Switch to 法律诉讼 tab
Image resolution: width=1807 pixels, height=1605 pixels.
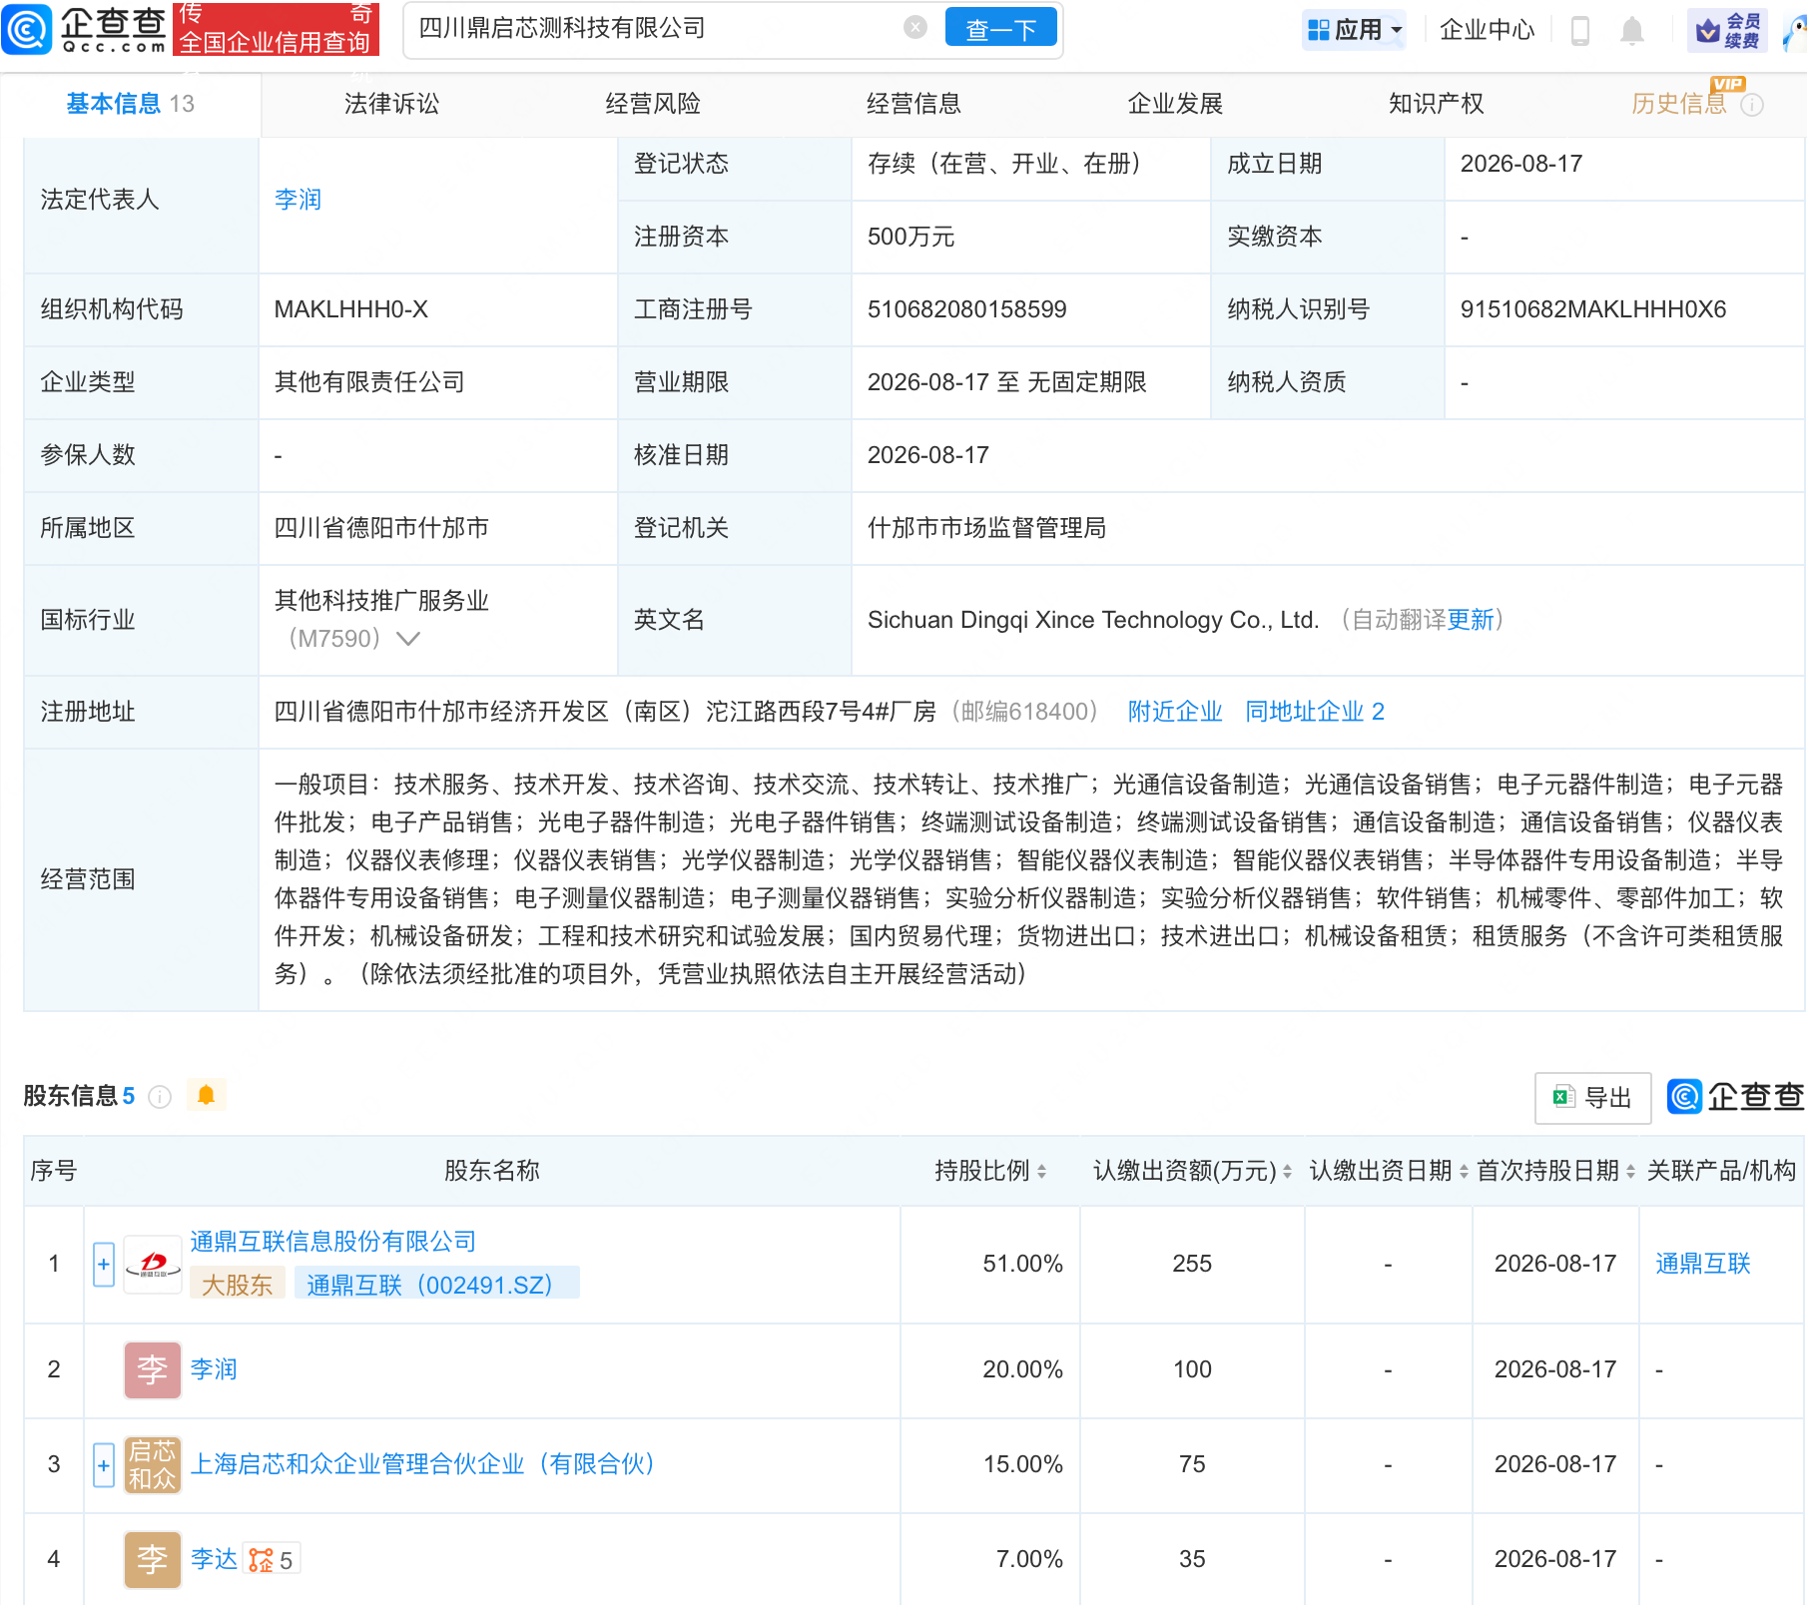pyautogui.click(x=391, y=104)
